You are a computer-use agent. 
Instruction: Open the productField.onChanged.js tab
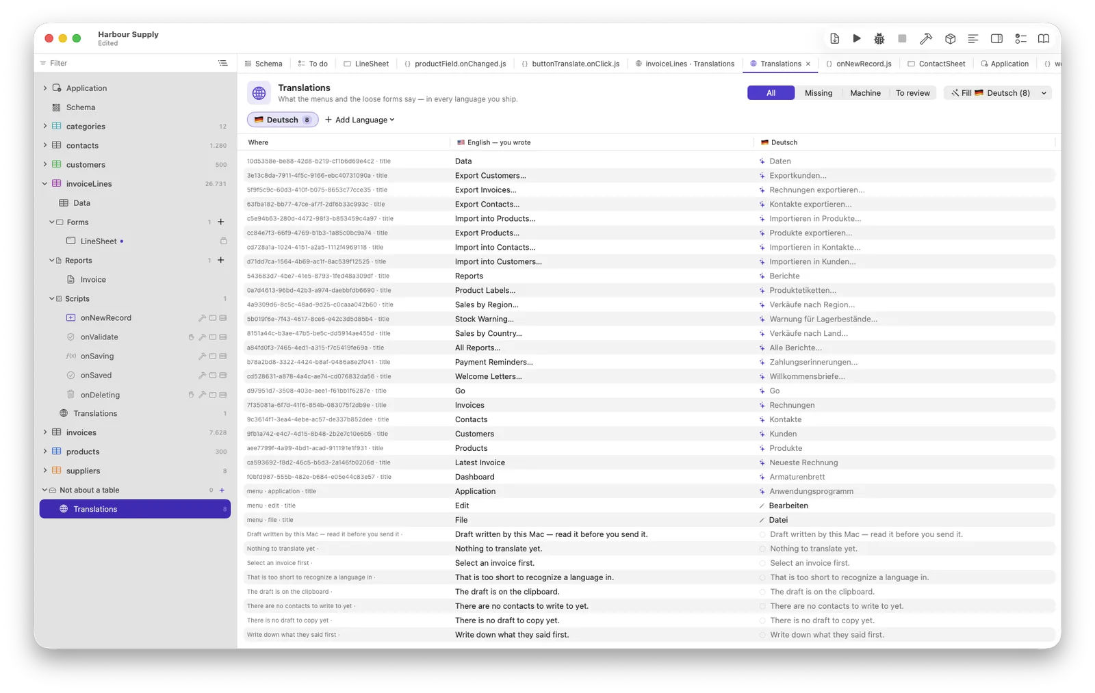pyautogui.click(x=455, y=64)
